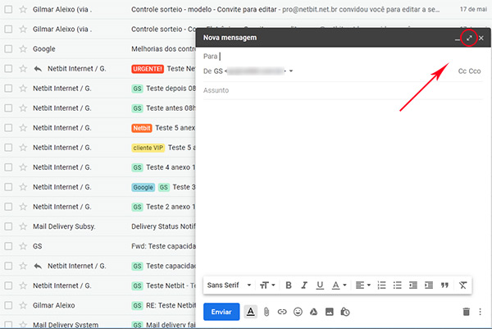
Task: Focus the Para recipient field
Action: pos(343,57)
